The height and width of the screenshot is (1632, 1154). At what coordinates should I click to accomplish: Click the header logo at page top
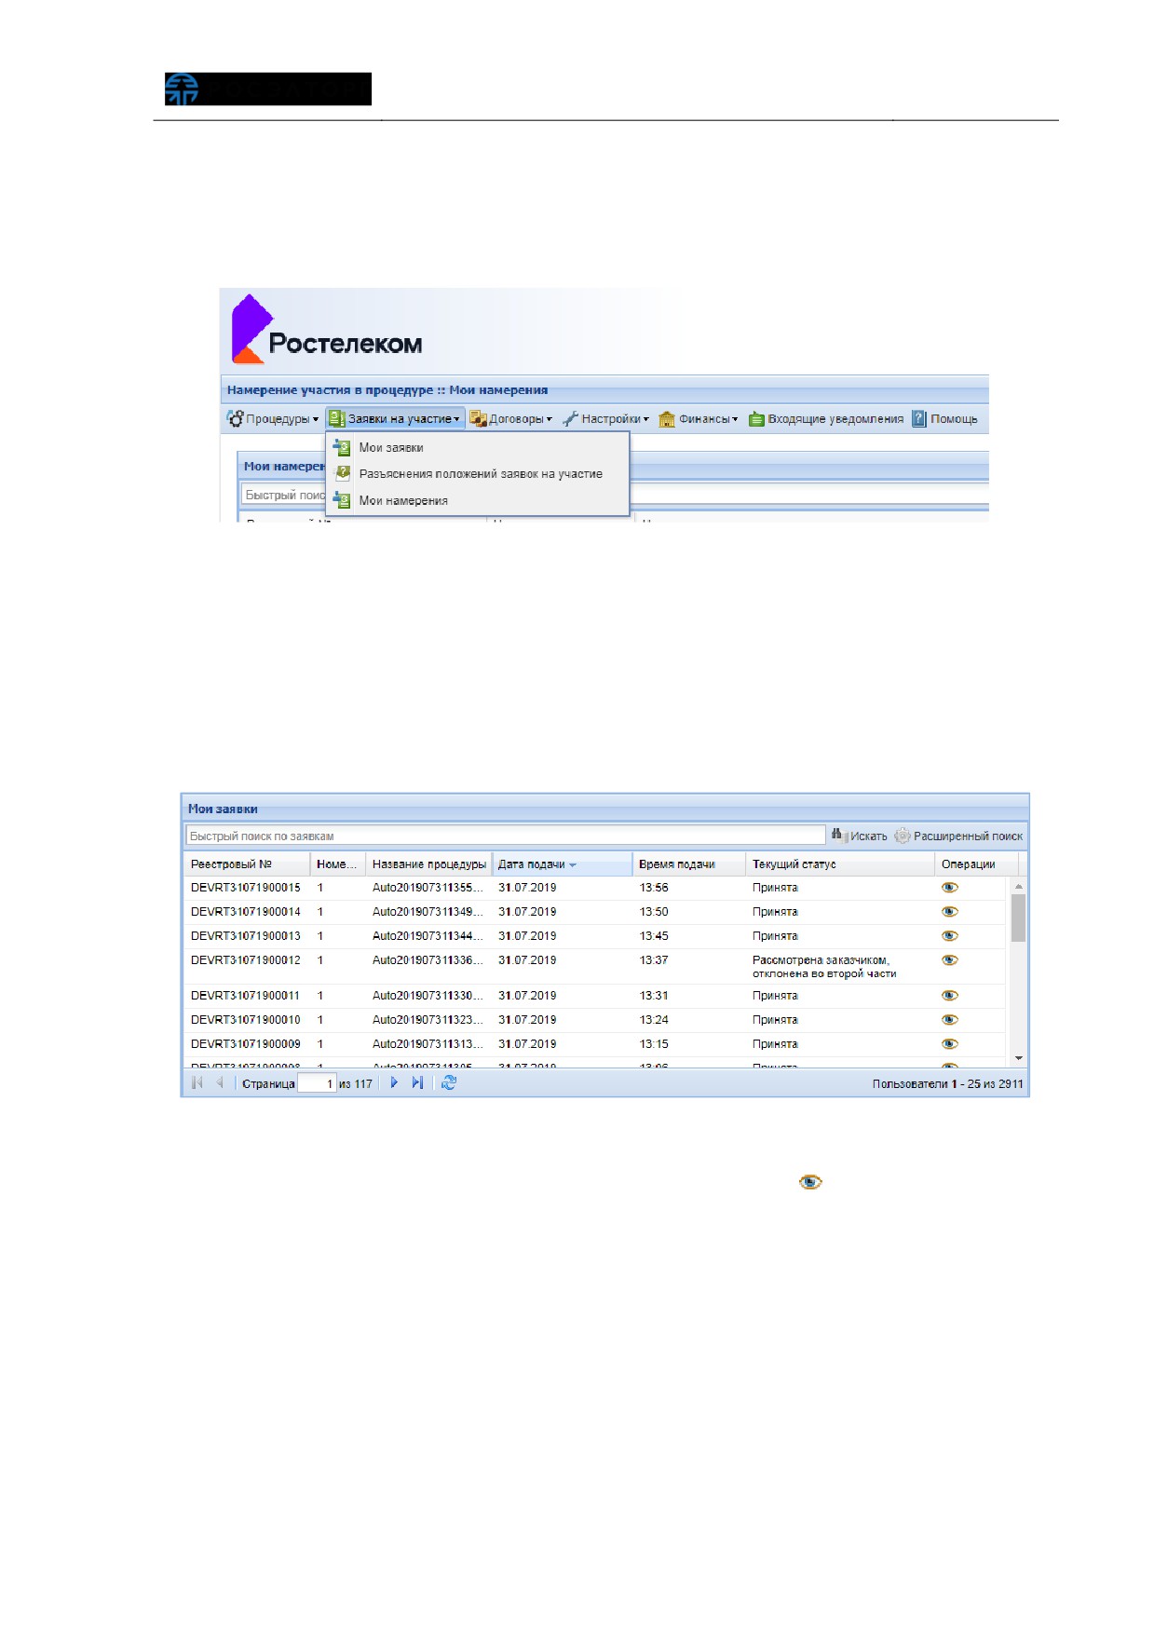click(268, 89)
